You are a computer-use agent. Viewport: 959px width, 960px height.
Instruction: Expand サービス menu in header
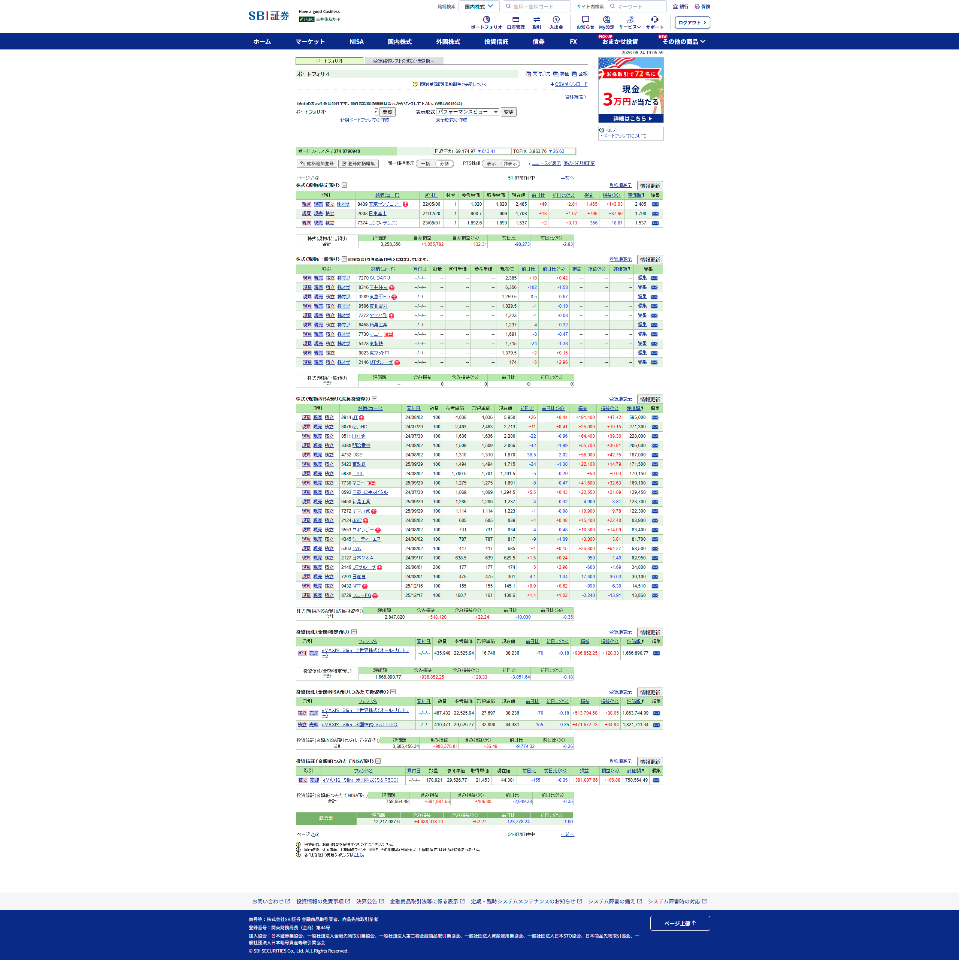(x=630, y=22)
